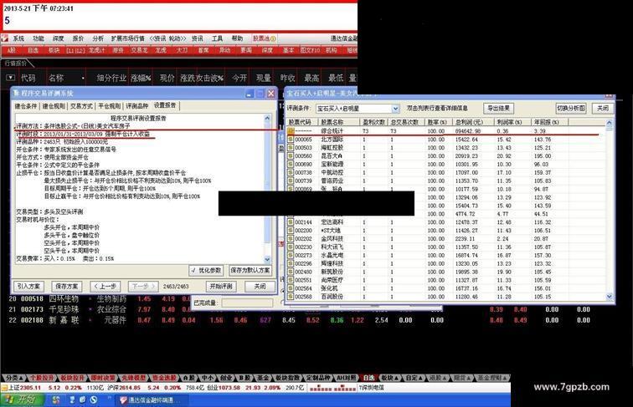Screen dimensions: 633x407
Task: Click the results list scrollbar down arrow
Action: click(610, 297)
